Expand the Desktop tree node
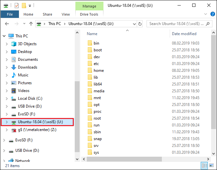 click(x=7, y=52)
